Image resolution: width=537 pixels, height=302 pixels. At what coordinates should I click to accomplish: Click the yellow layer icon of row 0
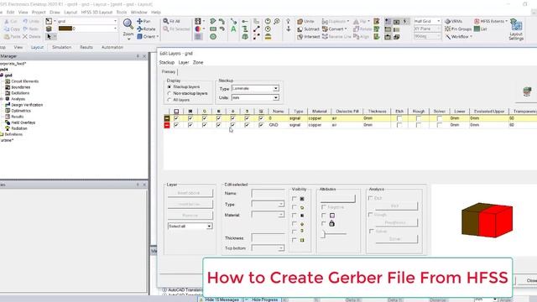[167, 118]
